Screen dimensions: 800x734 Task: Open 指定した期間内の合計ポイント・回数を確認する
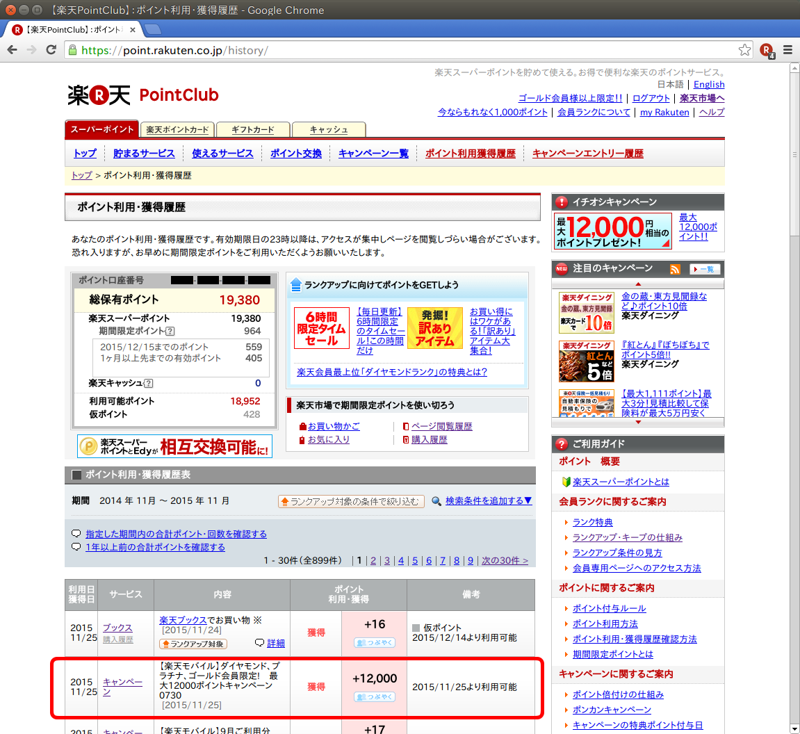[x=176, y=534]
